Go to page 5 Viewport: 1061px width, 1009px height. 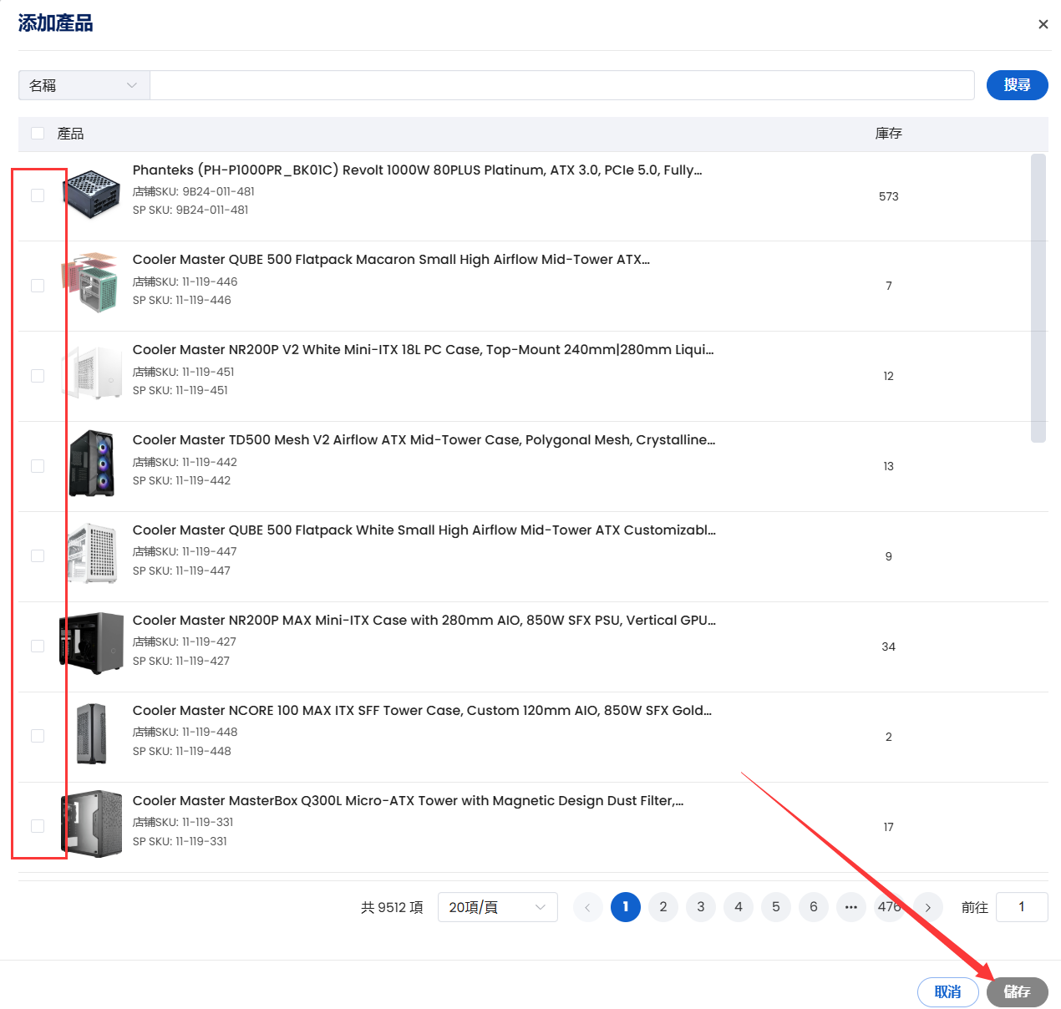pyautogui.click(x=776, y=907)
